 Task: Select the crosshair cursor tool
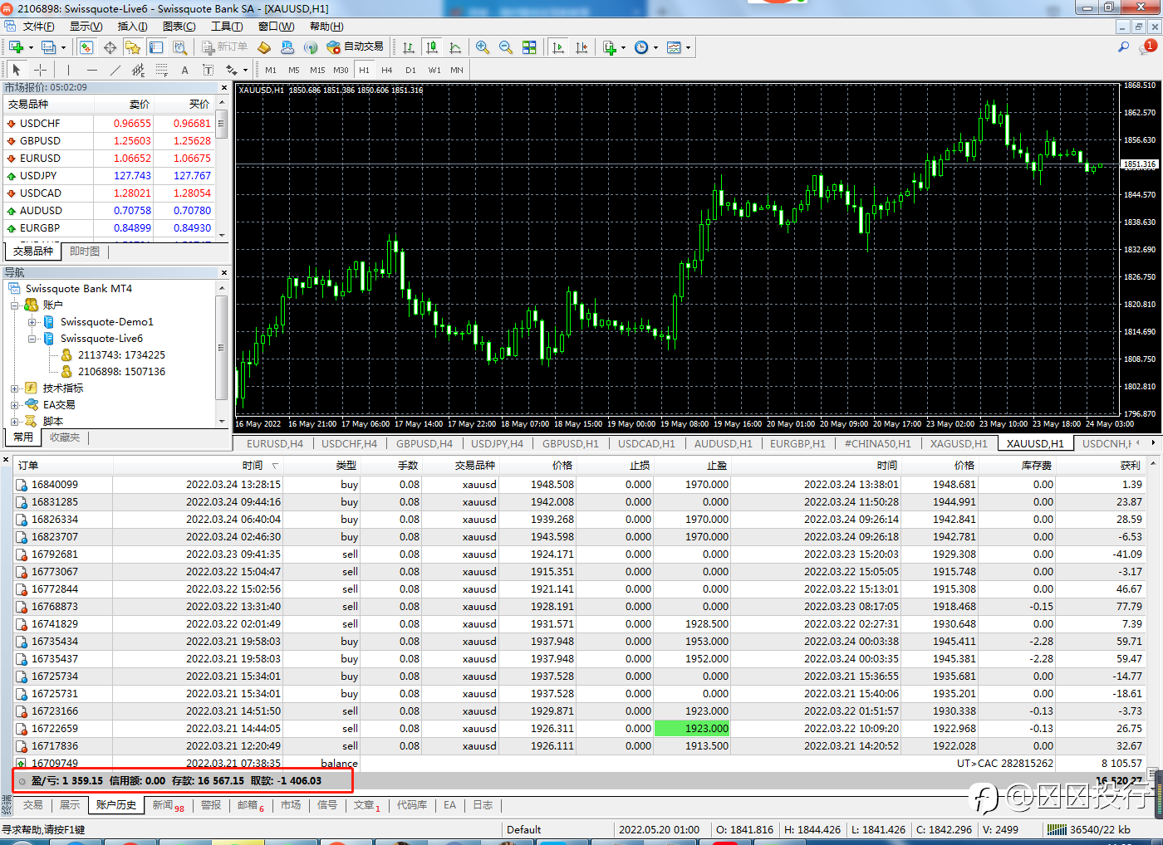pyautogui.click(x=40, y=71)
